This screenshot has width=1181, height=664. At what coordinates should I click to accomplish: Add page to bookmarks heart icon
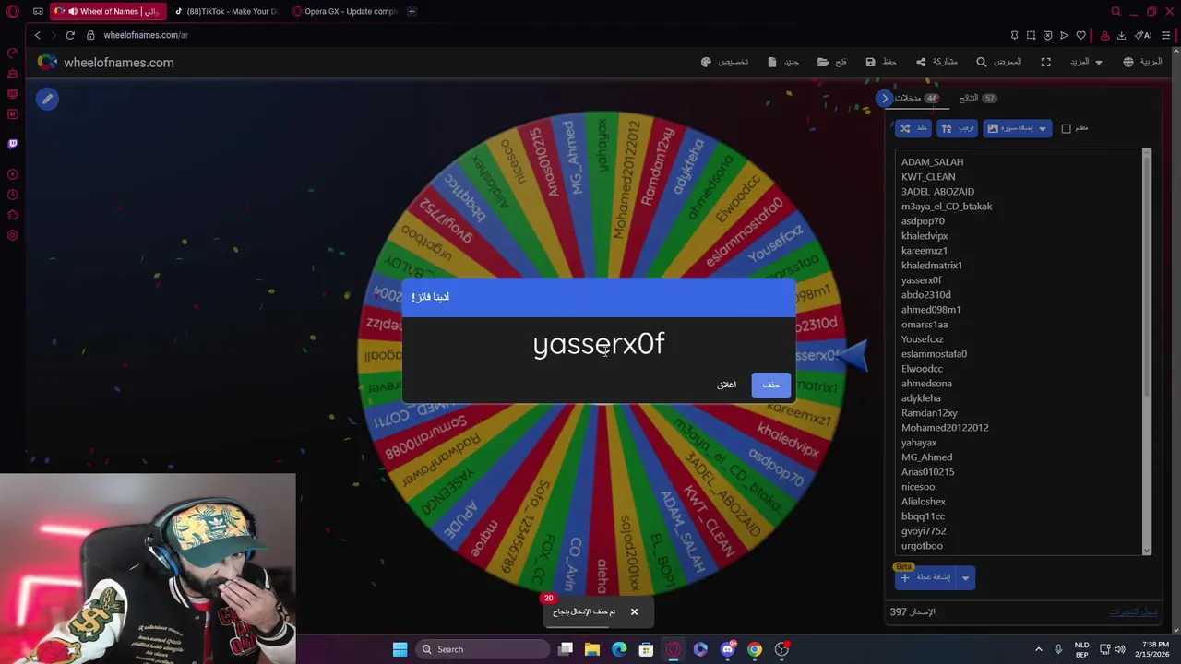(1080, 35)
